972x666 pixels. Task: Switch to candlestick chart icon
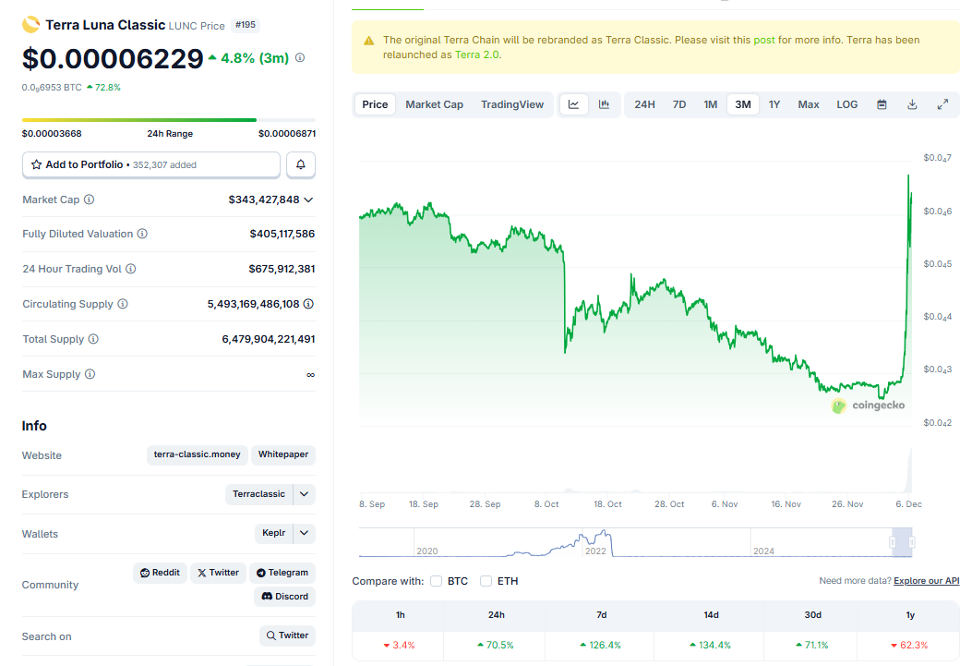(x=604, y=104)
